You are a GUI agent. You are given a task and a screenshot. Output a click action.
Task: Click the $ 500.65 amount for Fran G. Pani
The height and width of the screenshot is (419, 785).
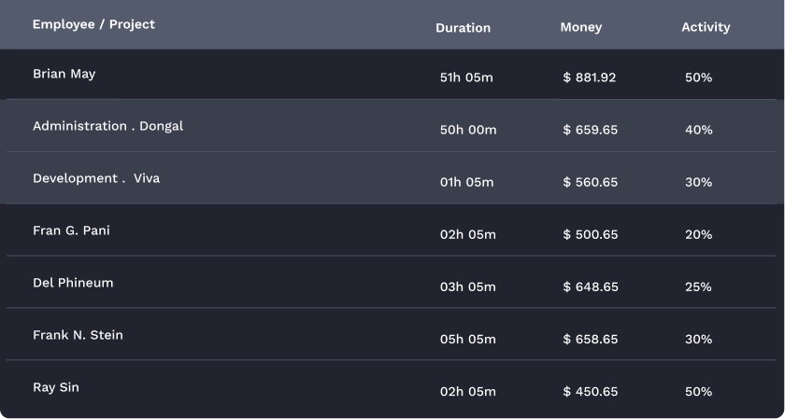[591, 234]
